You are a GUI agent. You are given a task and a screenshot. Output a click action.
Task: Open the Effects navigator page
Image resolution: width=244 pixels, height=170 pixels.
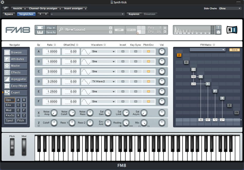(x=16, y=72)
